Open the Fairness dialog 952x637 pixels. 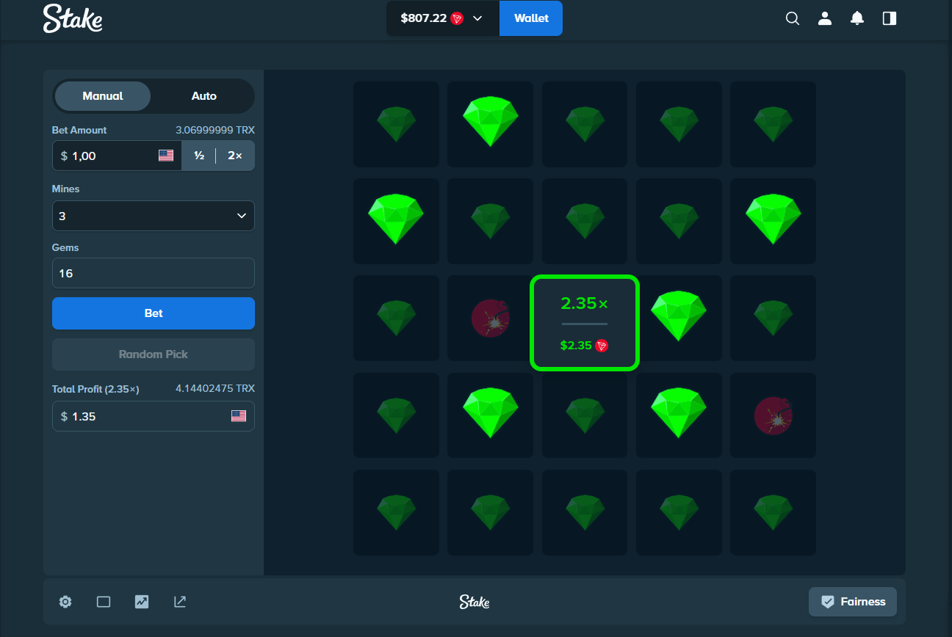(853, 602)
